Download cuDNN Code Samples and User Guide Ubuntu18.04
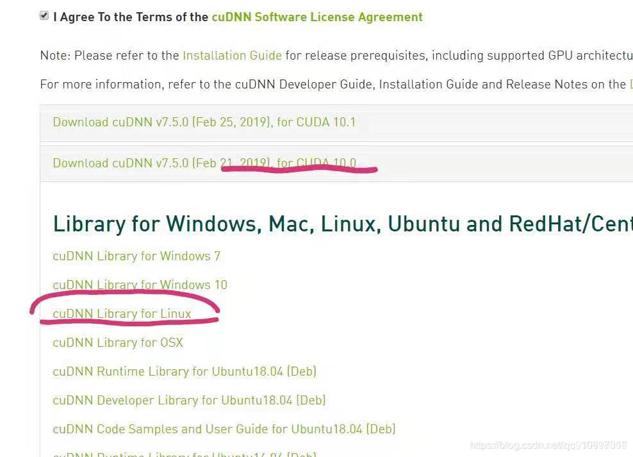The width and height of the screenshot is (633, 457). 224,429
